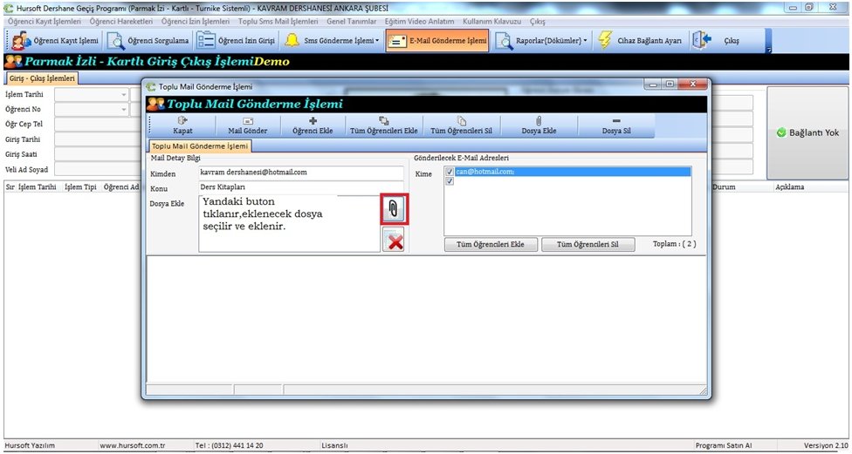Click the lower Tüm Öğrencileri Ekle button
852x454 pixels.
pyautogui.click(x=491, y=245)
